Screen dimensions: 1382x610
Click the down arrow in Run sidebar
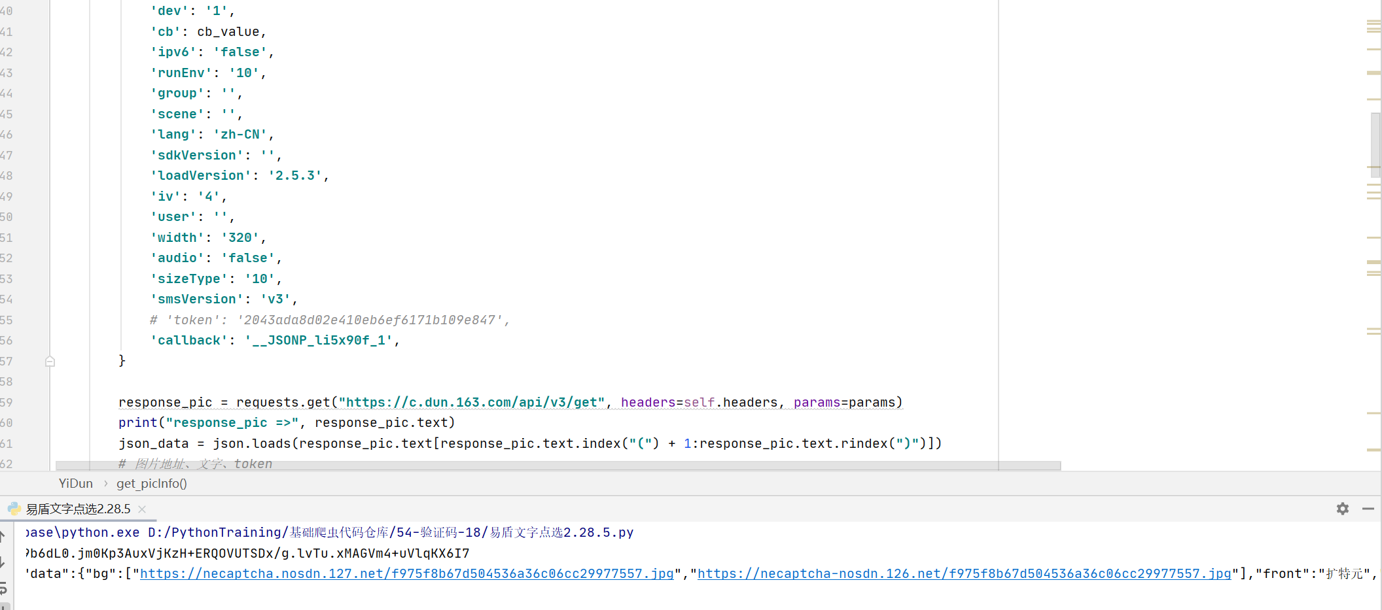tap(3, 562)
